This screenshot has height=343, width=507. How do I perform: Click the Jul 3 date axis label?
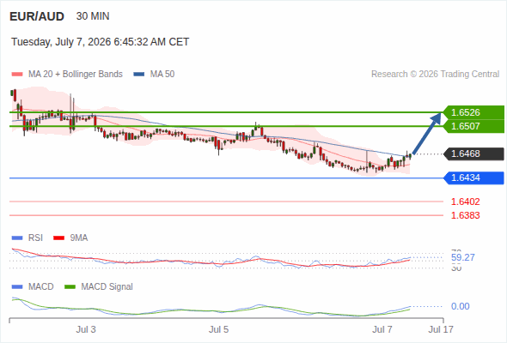coord(86,329)
